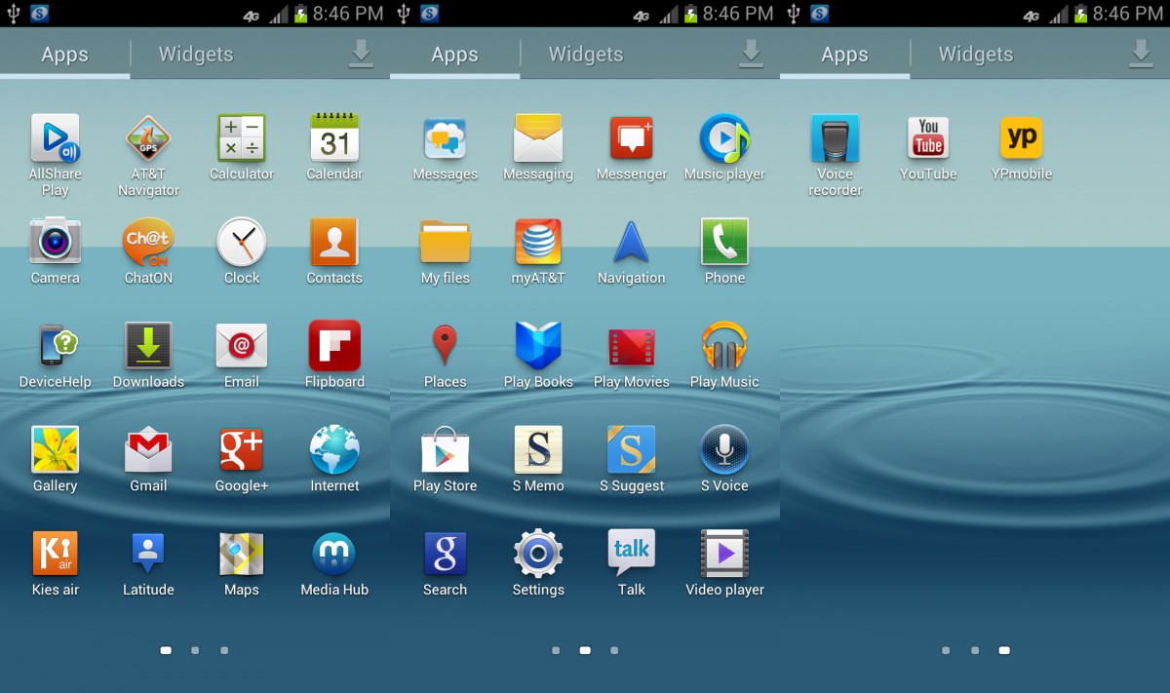This screenshot has height=693, width=1170.
Task: Open the Email app
Action: 242,345
